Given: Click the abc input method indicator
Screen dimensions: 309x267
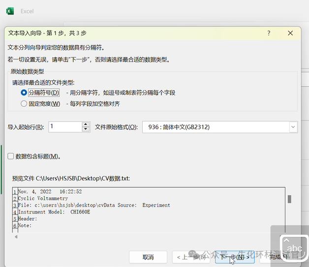Looking at the screenshot, I should [294, 248].
